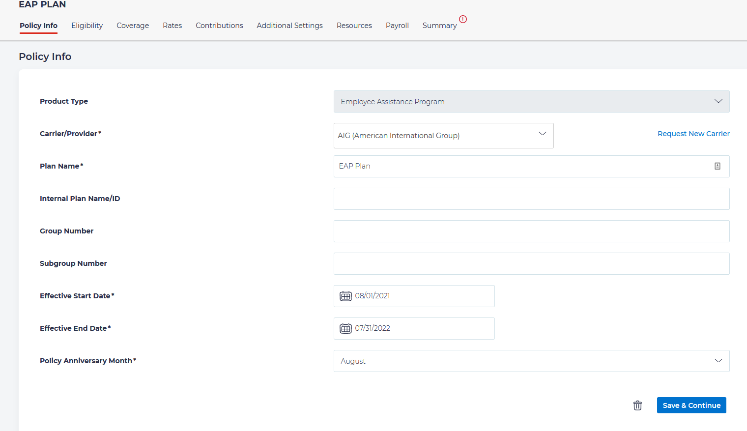The image size is (747, 431).
Task: Click the Request New Carrier link
Action: 693,133
